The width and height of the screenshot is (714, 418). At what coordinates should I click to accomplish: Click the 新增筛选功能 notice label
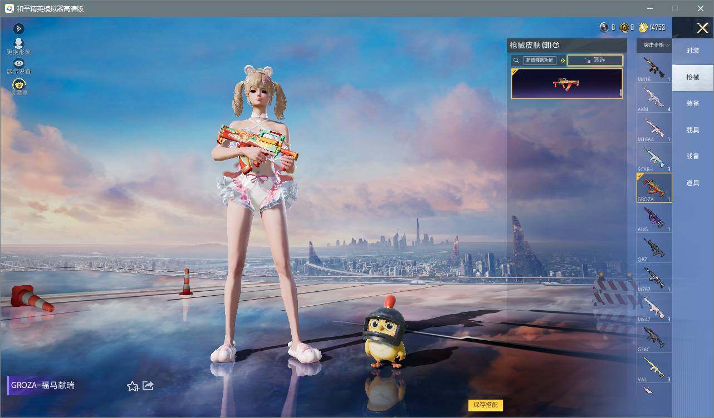coord(540,60)
